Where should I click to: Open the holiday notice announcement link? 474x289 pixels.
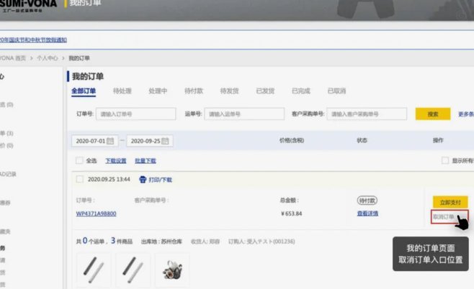point(33,40)
